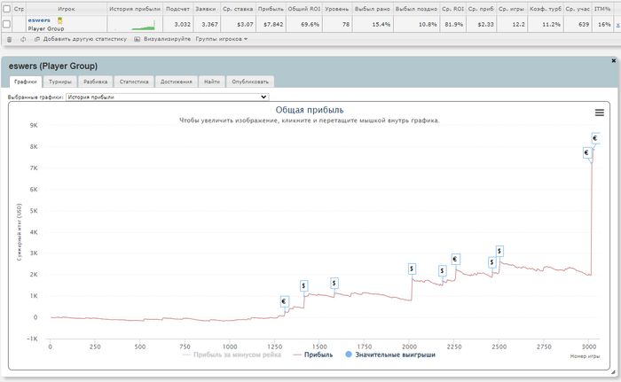The width and height of the screenshot is (621, 382).
Task: Sort by the Общий ROI column header
Action: click(303, 9)
